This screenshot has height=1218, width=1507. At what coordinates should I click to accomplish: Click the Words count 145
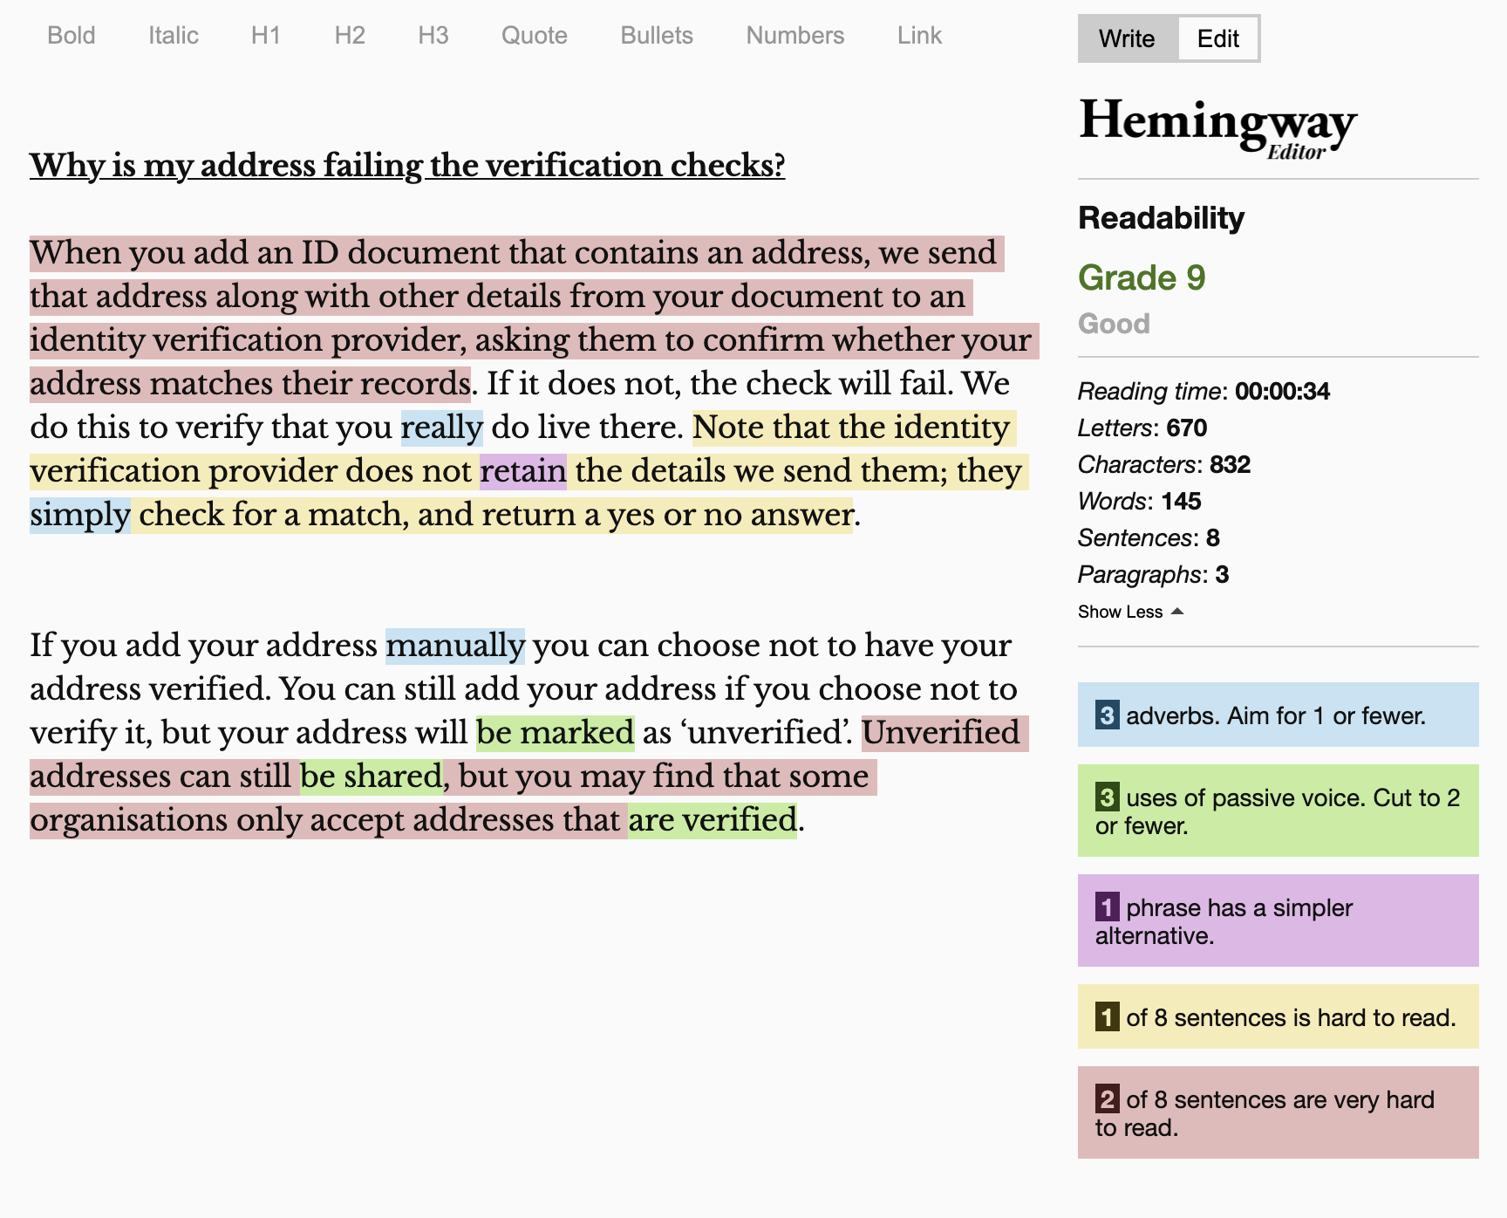point(1182,501)
